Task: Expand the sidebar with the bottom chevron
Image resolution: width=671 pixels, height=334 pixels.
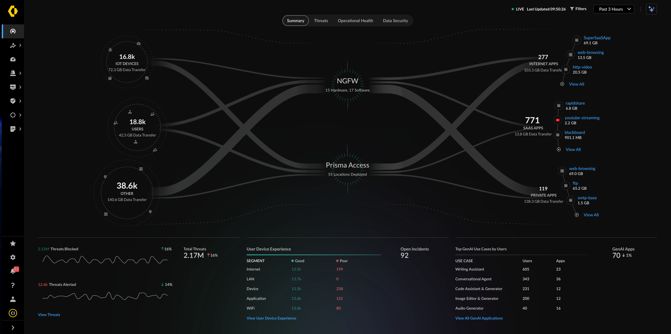Action: (13, 327)
